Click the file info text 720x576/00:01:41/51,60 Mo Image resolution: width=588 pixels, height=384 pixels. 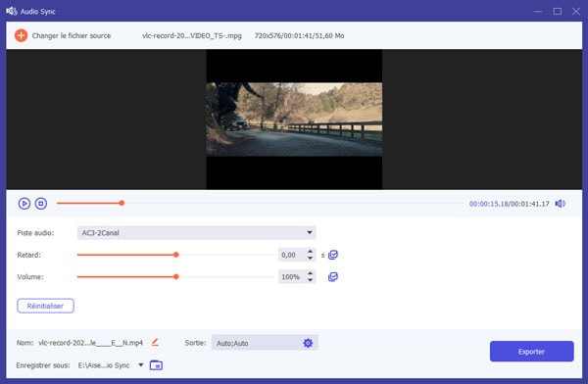(299, 35)
